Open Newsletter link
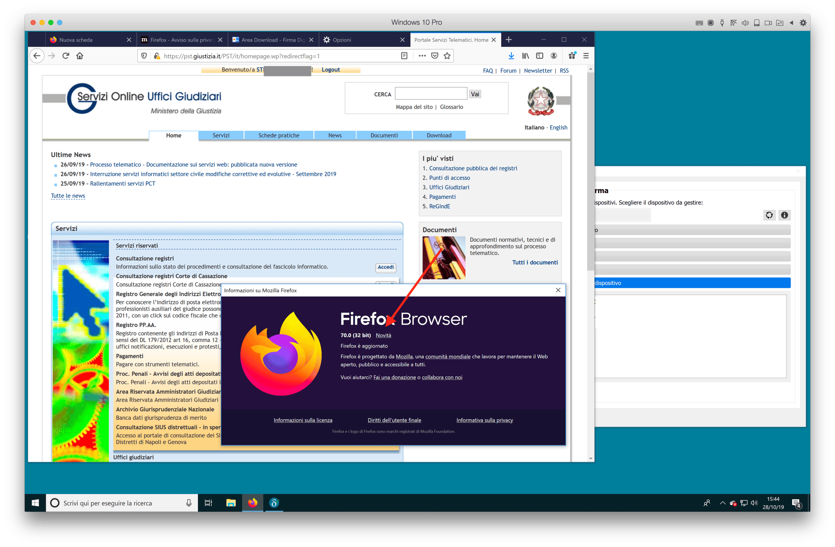The height and width of the screenshot is (547, 835). (537, 70)
